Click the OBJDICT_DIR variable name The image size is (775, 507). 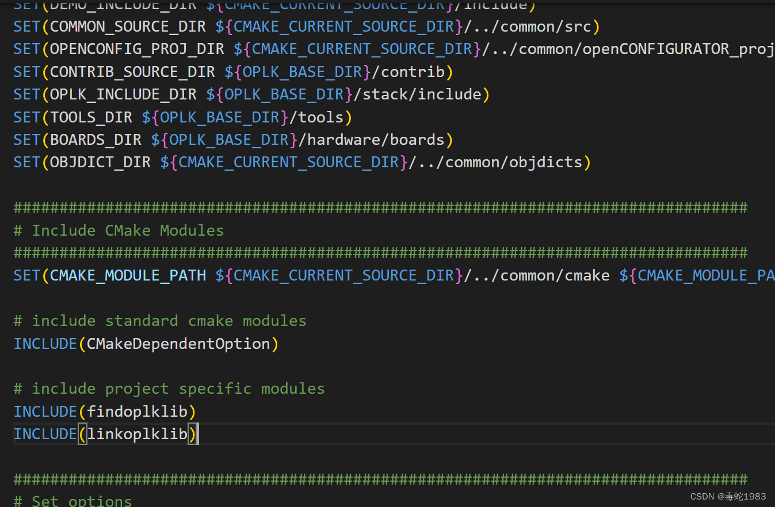pyautogui.click(x=100, y=163)
